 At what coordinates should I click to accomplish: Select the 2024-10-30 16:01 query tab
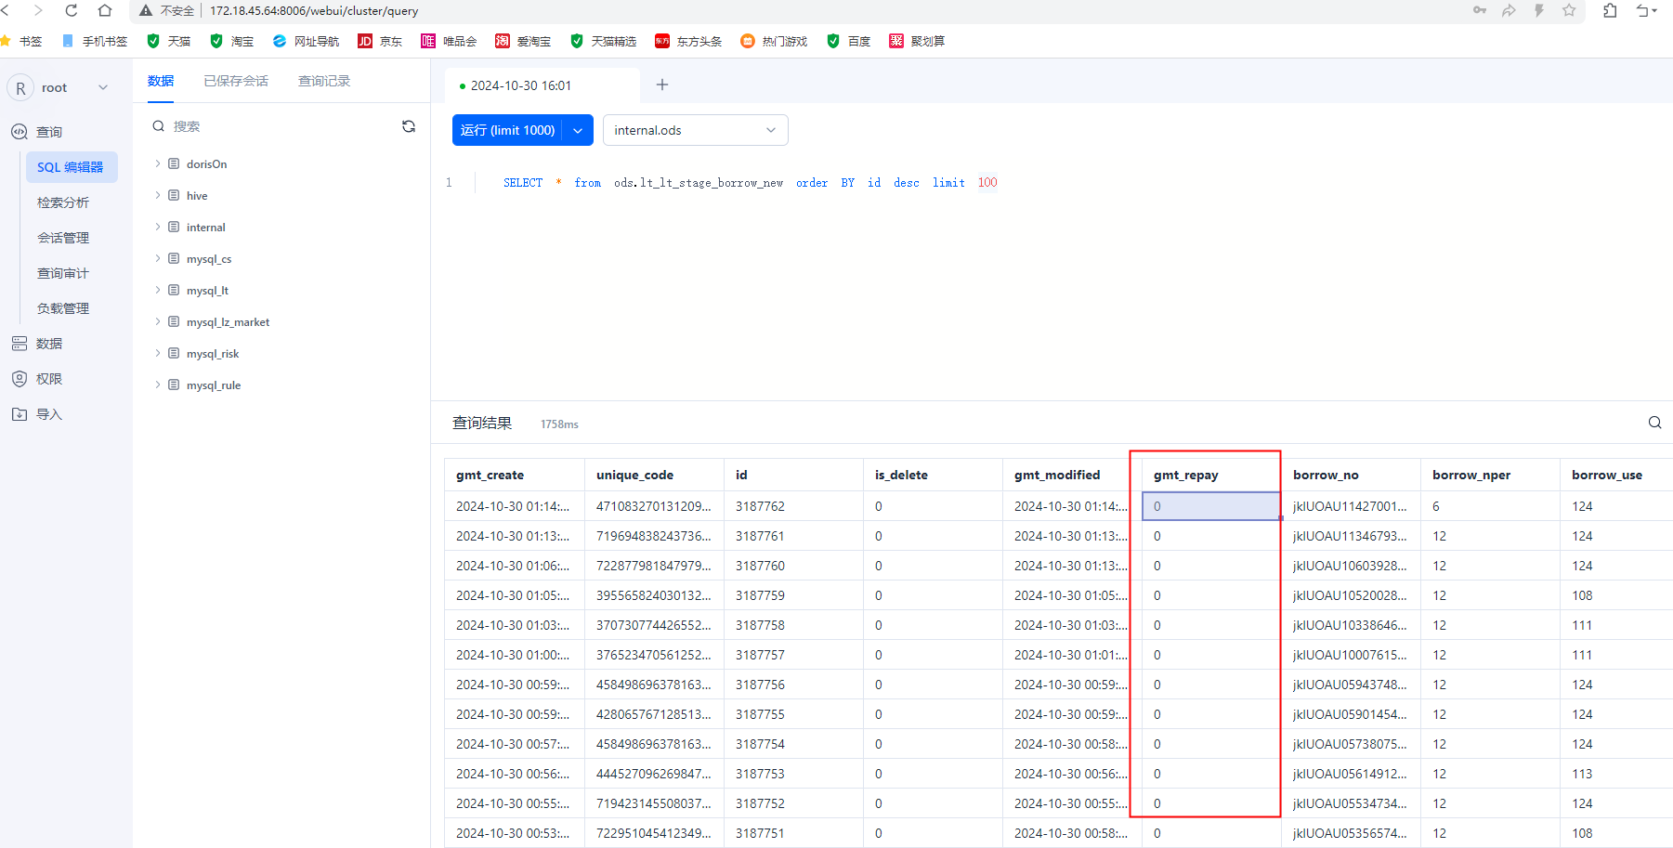coord(542,85)
